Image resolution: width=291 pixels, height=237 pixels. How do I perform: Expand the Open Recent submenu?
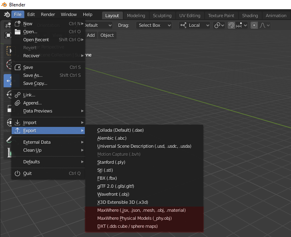pos(48,40)
